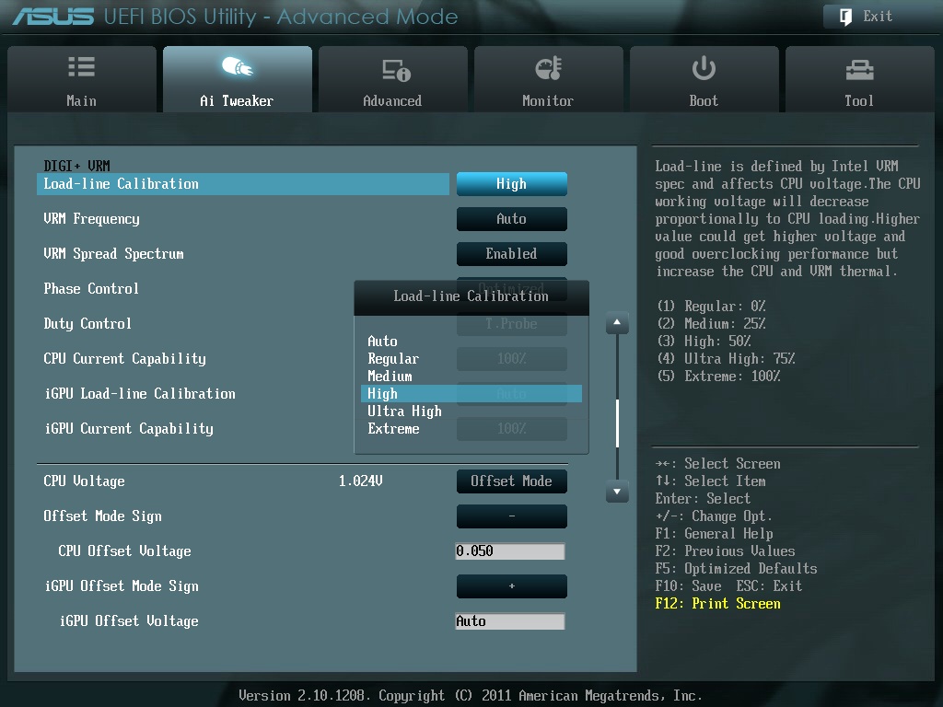Select the CPU Current Capability label
Screen dimensions: 943x707
[x=124, y=358]
